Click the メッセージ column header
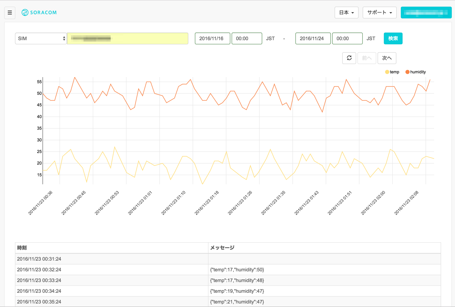Viewport: 455px width, 307px height. 325,248
